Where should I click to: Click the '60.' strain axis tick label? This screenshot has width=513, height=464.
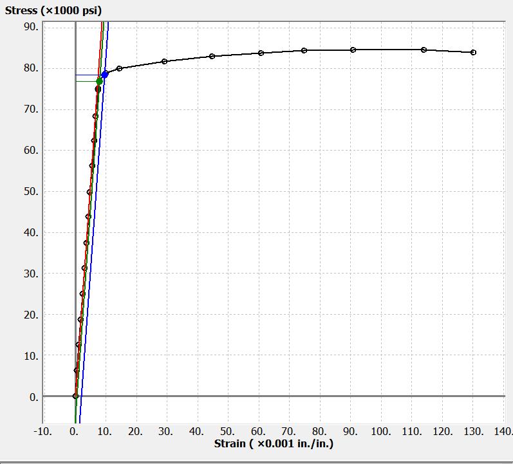click(258, 431)
